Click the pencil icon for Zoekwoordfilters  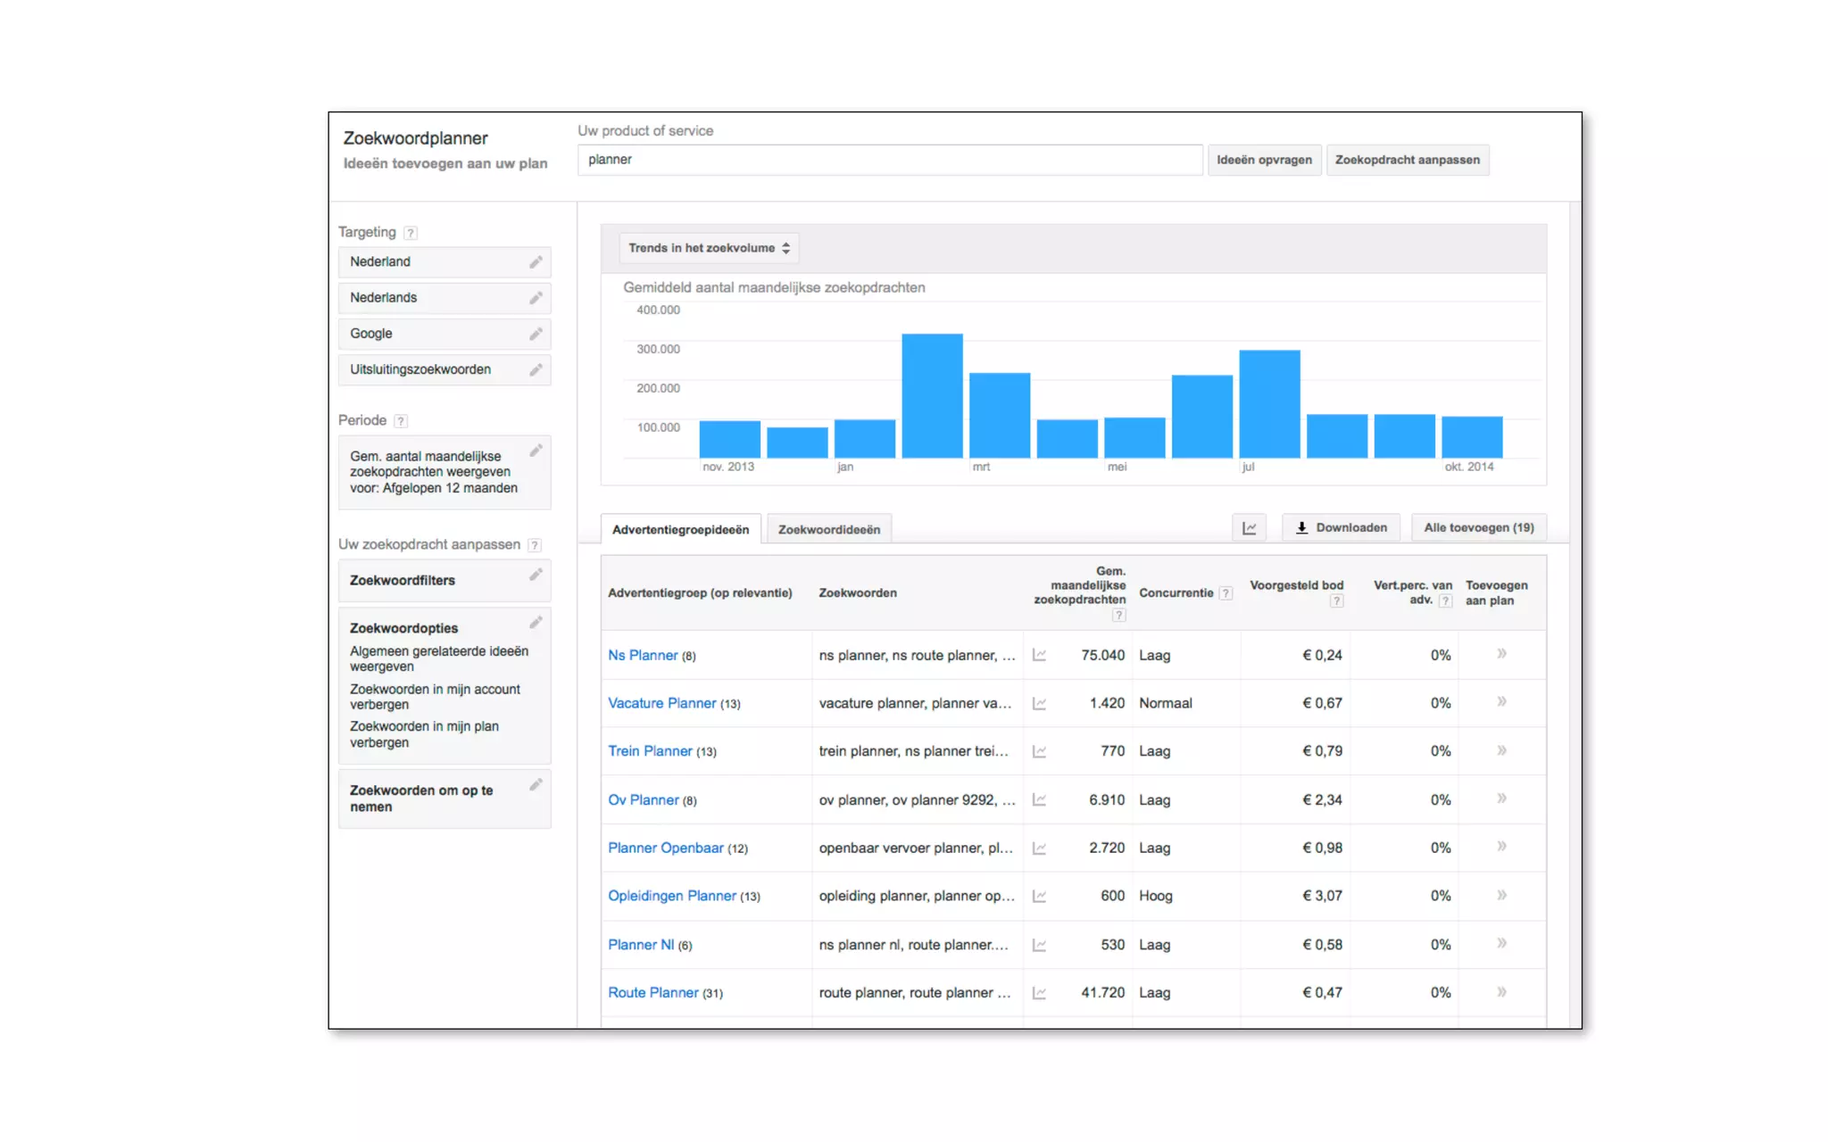coord(536,575)
